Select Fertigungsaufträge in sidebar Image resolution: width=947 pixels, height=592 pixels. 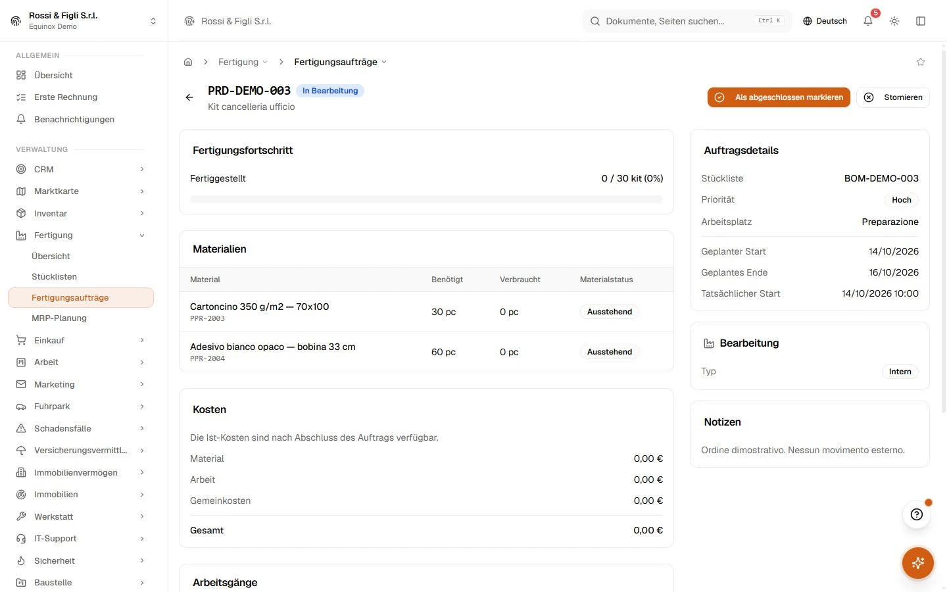pyautogui.click(x=80, y=297)
